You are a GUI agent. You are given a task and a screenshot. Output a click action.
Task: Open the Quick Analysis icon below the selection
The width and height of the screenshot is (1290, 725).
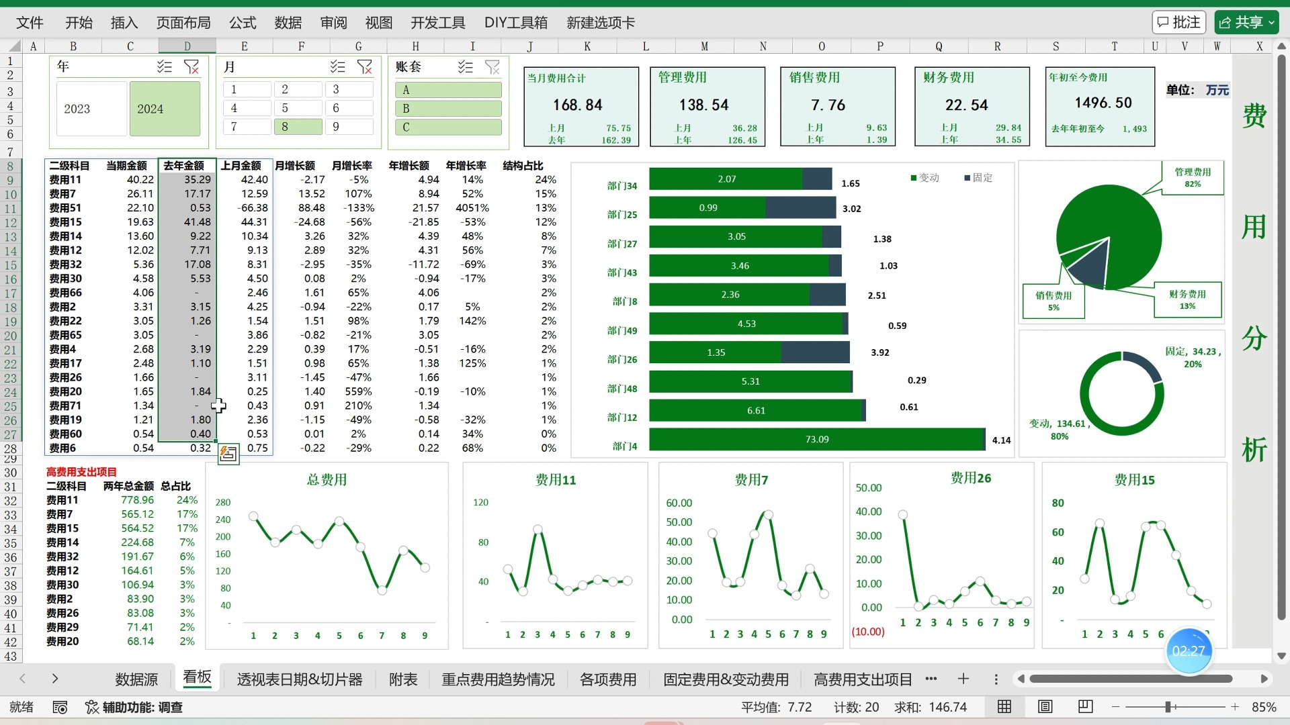coord(228,454)
